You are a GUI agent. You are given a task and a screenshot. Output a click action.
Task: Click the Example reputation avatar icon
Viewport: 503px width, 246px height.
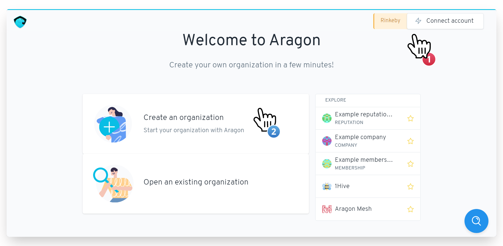327,118
